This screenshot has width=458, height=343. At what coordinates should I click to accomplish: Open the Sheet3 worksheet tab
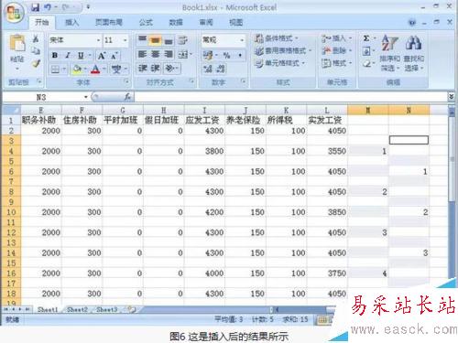pos(106,309)
